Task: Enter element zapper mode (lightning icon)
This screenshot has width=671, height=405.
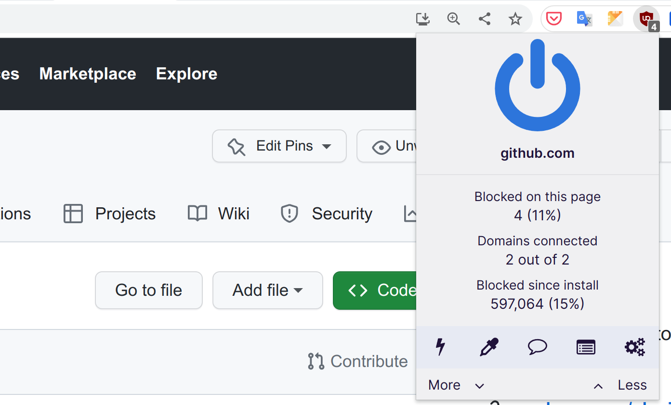Action: [440, 347]
